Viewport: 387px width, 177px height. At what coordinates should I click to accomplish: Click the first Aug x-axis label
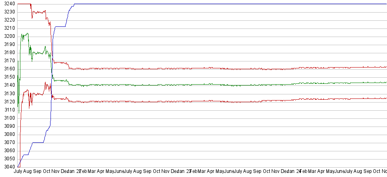coord(27,172)
